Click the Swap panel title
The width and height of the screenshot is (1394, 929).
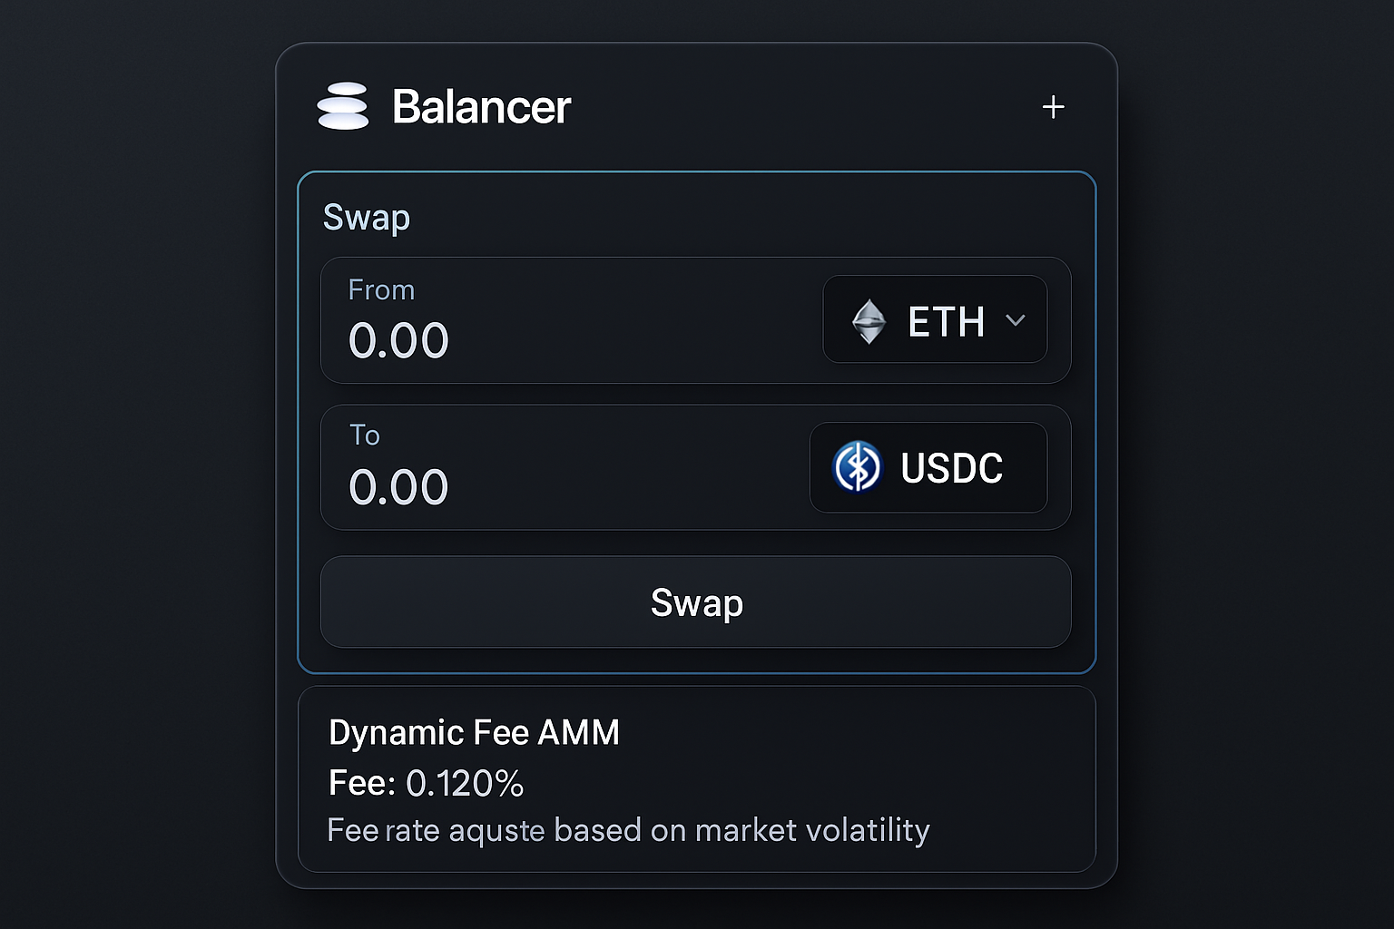pyautogui.click(x=366, y=218)
